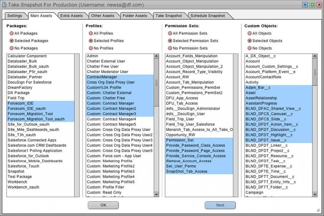Click the green square window button

[312, 4]
